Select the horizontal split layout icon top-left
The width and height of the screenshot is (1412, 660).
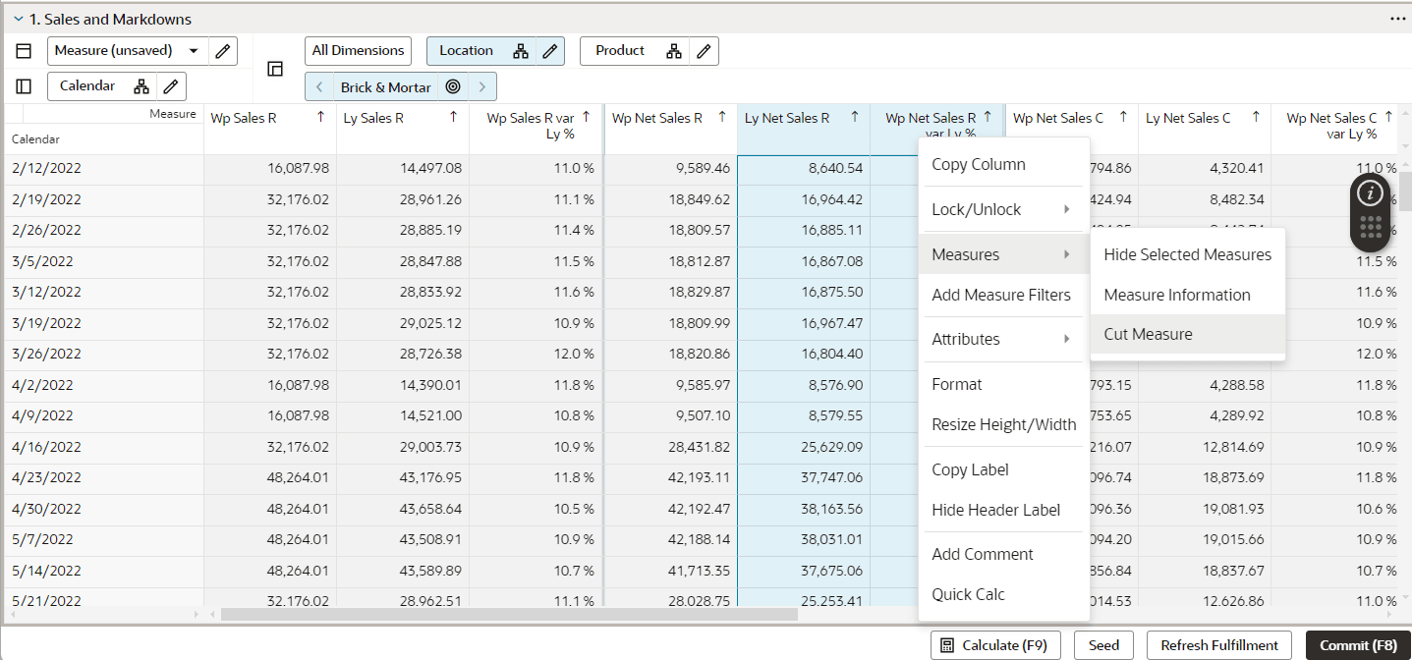point(24,50)
